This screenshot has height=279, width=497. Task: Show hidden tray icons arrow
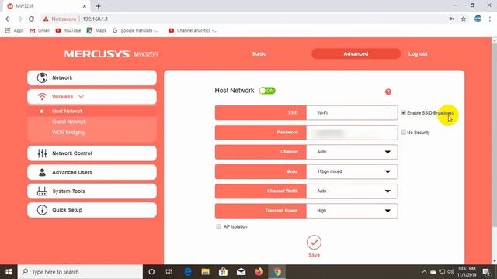tap(424, 272)
